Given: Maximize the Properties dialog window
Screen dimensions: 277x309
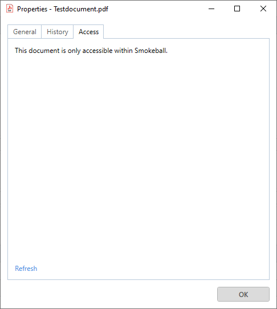Looking at the screenshot, I should (x=237, y=9).
